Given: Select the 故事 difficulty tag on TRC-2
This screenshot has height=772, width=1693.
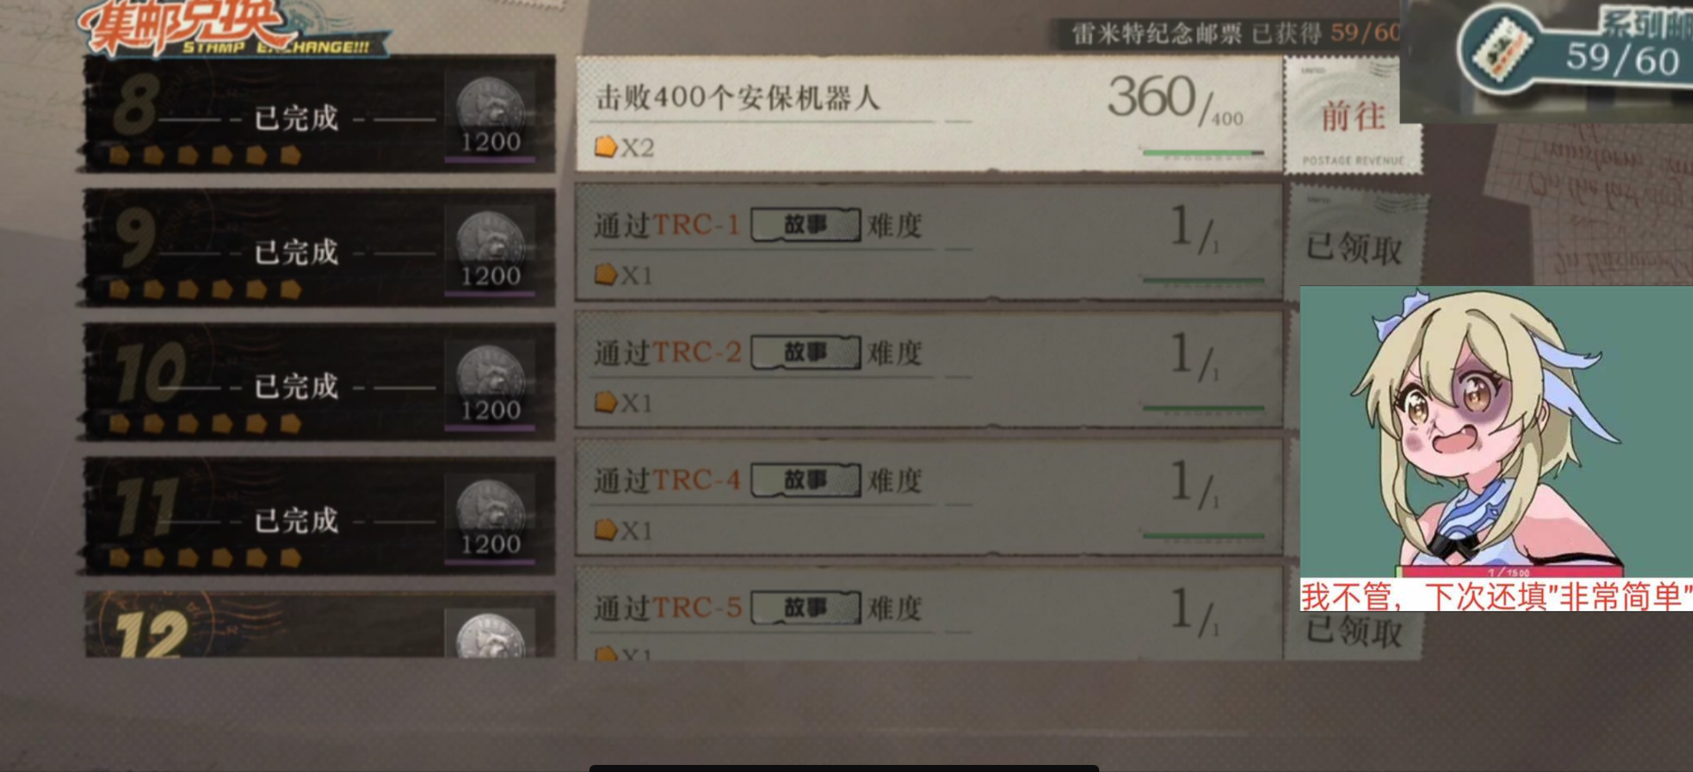Looking at the screenshot, I should tap(805, 352).
